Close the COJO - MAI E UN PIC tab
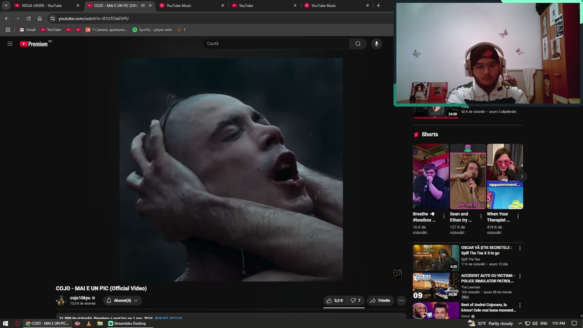 [150, 5]
